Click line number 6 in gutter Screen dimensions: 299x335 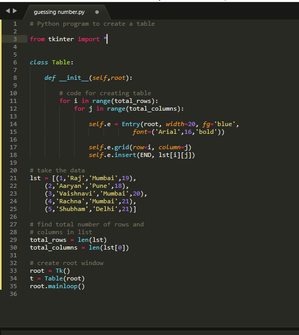[x=15, y=62]
